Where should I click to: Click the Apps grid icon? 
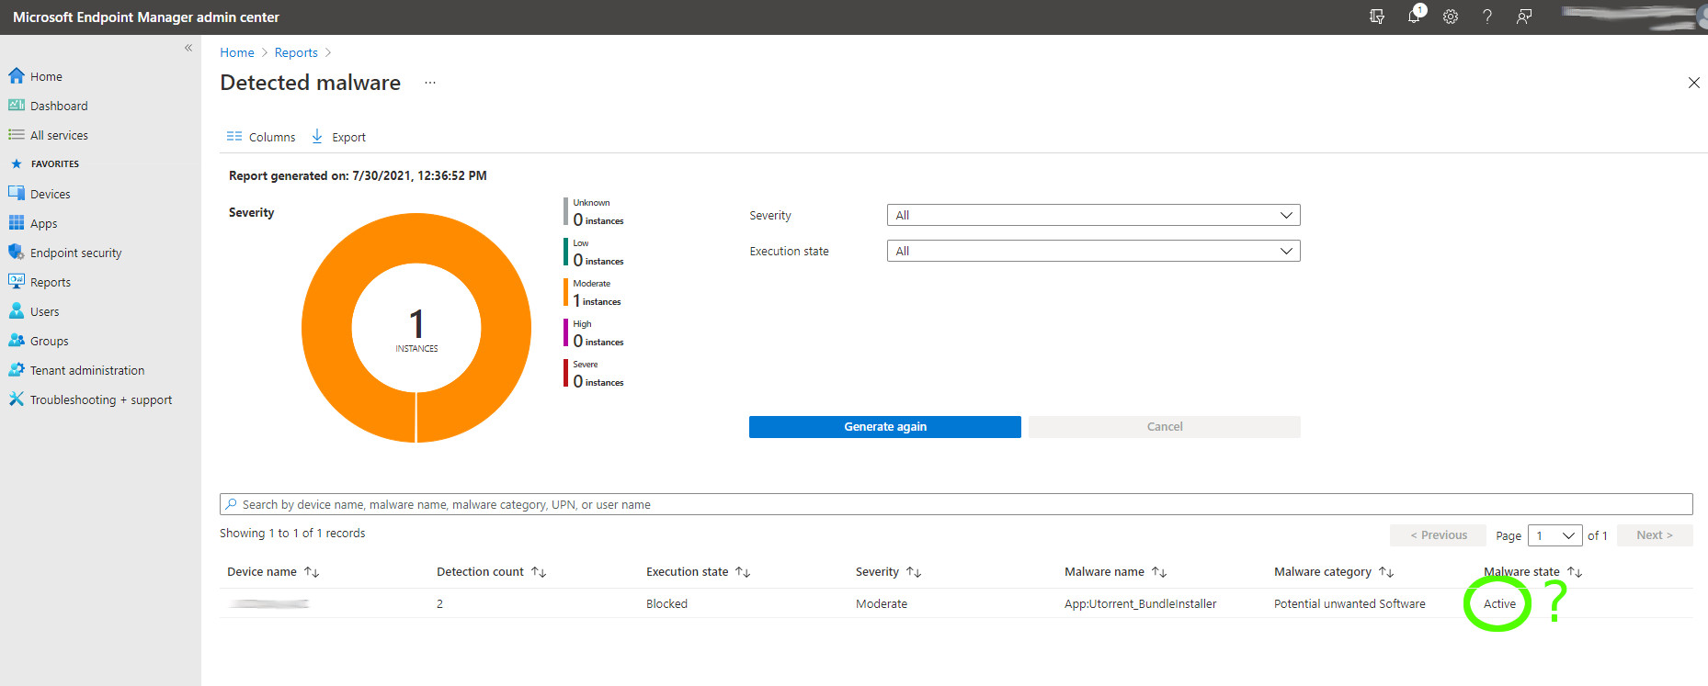pos(17,223)
